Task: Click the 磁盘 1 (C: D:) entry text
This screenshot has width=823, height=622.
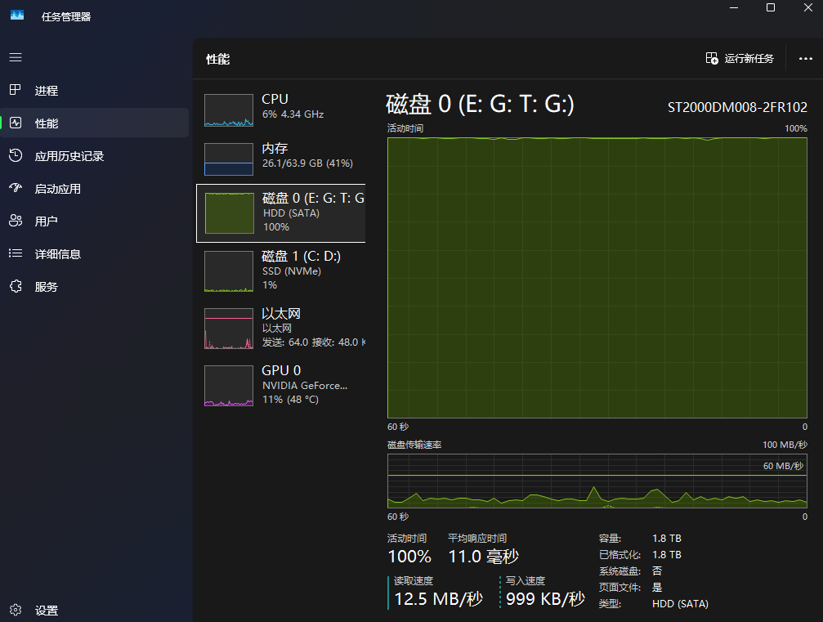Action: point(302,271)
